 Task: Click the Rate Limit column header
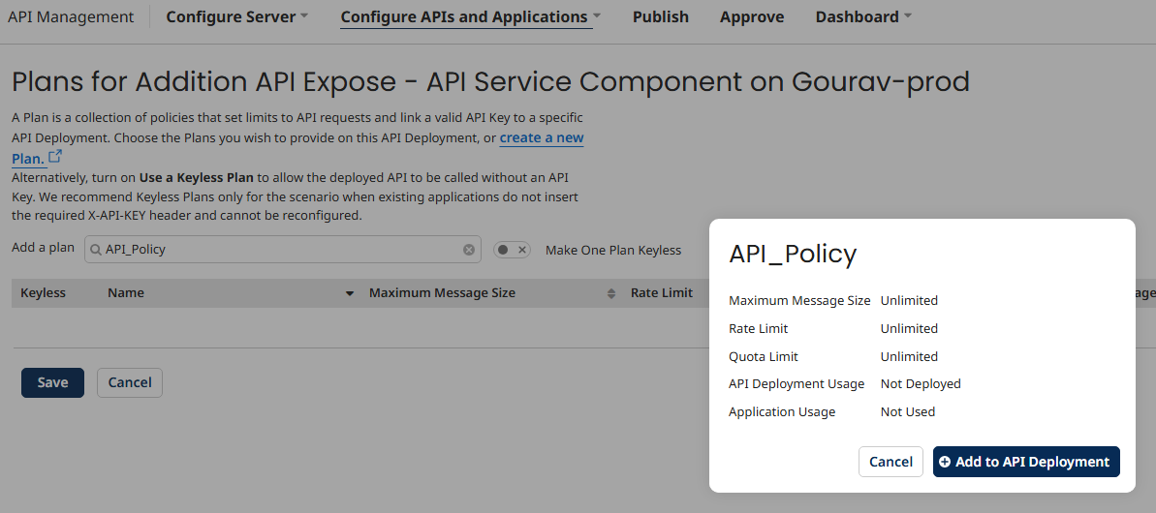(x=661, y=293)
